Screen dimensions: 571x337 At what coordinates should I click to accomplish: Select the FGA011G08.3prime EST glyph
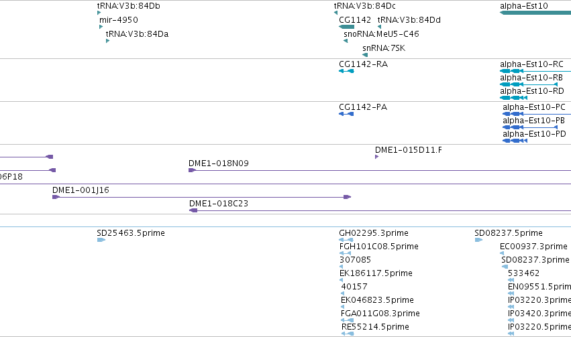pyautogui.click(x=348, y=320)
